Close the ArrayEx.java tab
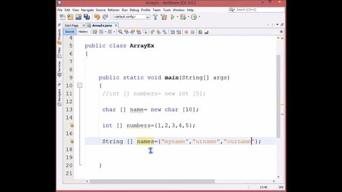Image resolution: width=342 pixels, height=192 pixels. click(116, 26)
